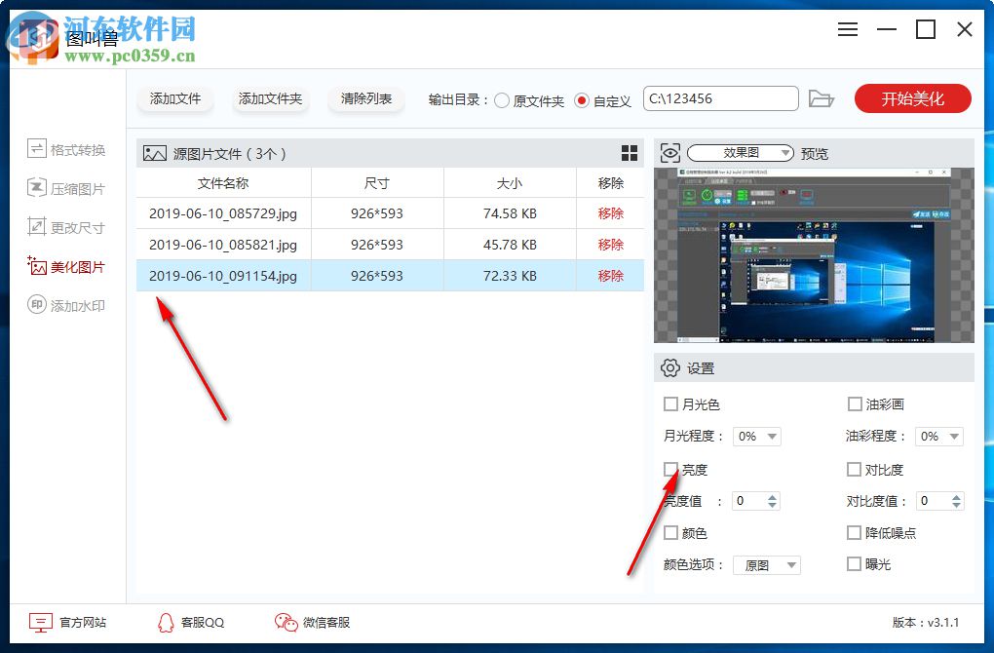Expand the 颜色选项 dropdown showing 原图
The height and width of the screenshot is (653, 994).
click(x=767, y=564)
